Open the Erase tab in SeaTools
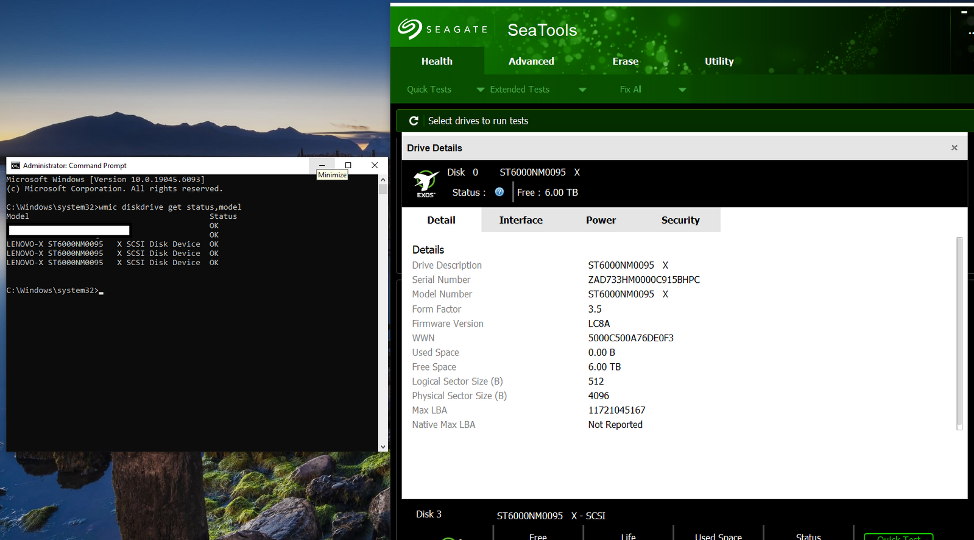 [626, 61]
